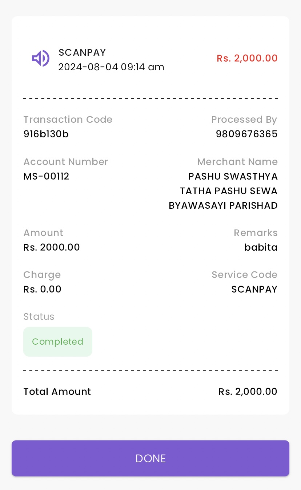Select the SCANPAY title text

(82, 52)
